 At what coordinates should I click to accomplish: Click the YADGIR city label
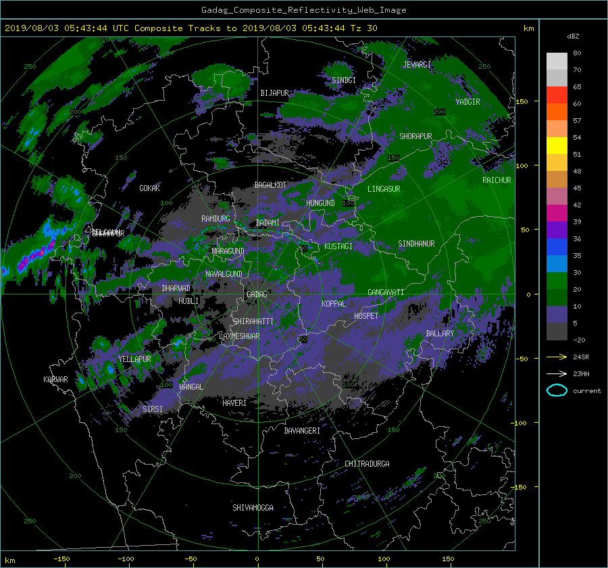coord(467,102)
